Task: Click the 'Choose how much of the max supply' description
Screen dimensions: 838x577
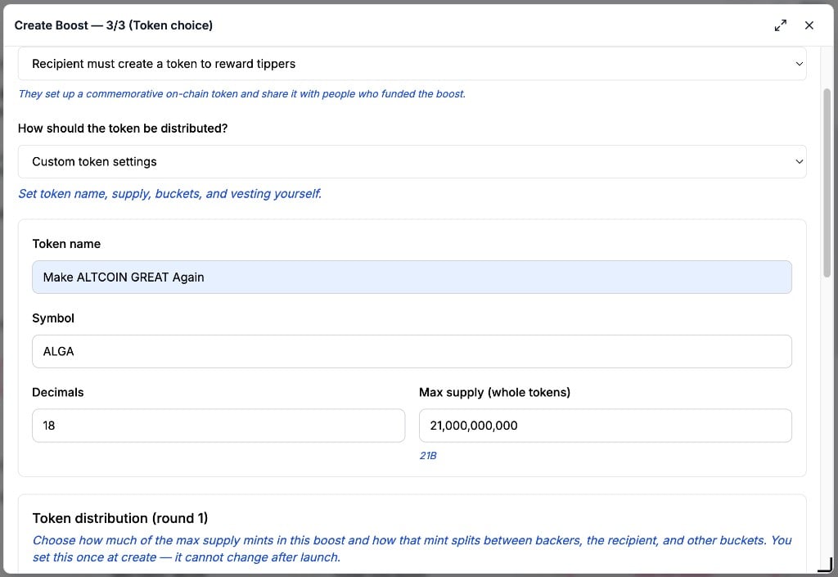Action: click(412, 548)
